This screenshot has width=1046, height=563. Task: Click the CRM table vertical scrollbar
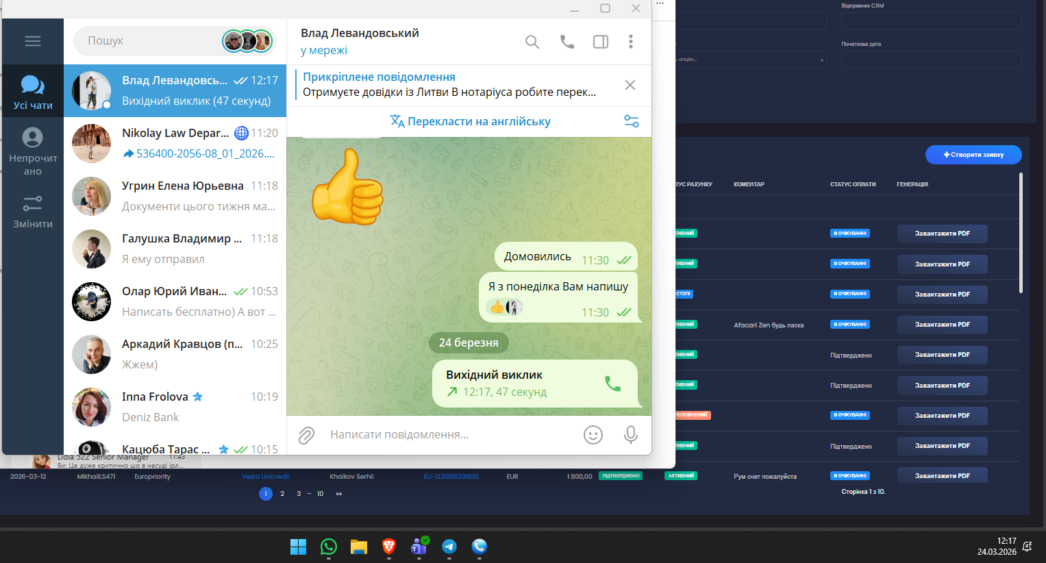coord(1021,233)
